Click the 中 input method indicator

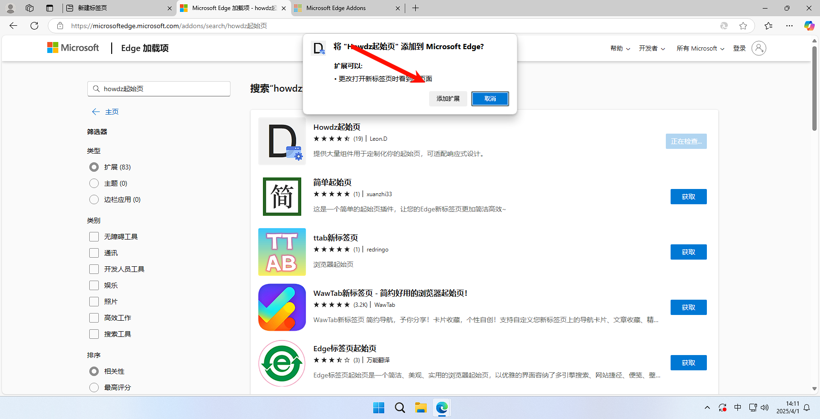pos(738,408)
